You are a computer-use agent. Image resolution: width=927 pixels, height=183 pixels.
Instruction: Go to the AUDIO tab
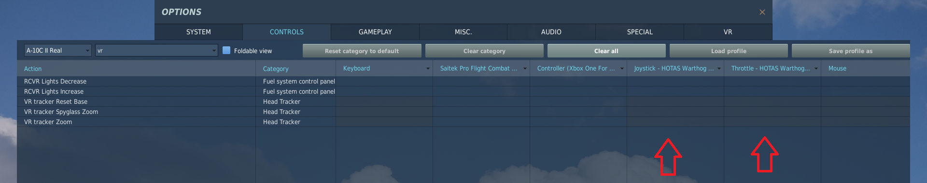pos(551,32)
